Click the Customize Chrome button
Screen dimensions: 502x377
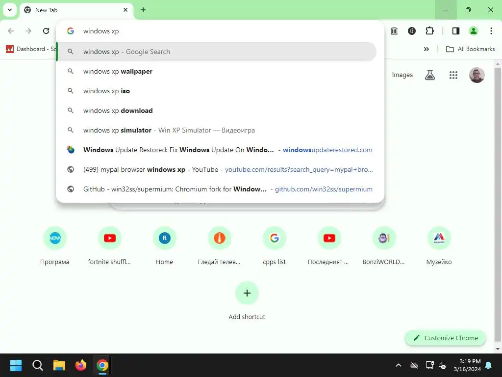coord(445,338)
